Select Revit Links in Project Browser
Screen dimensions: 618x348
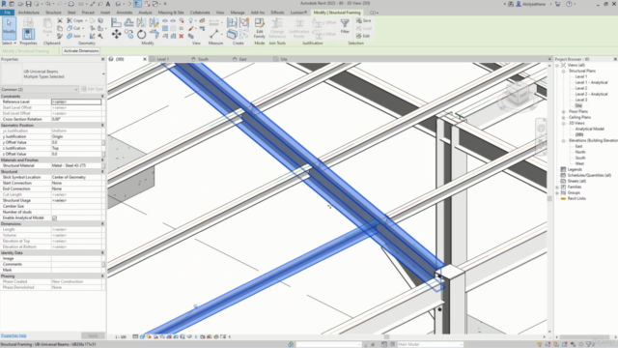(576, 198)
